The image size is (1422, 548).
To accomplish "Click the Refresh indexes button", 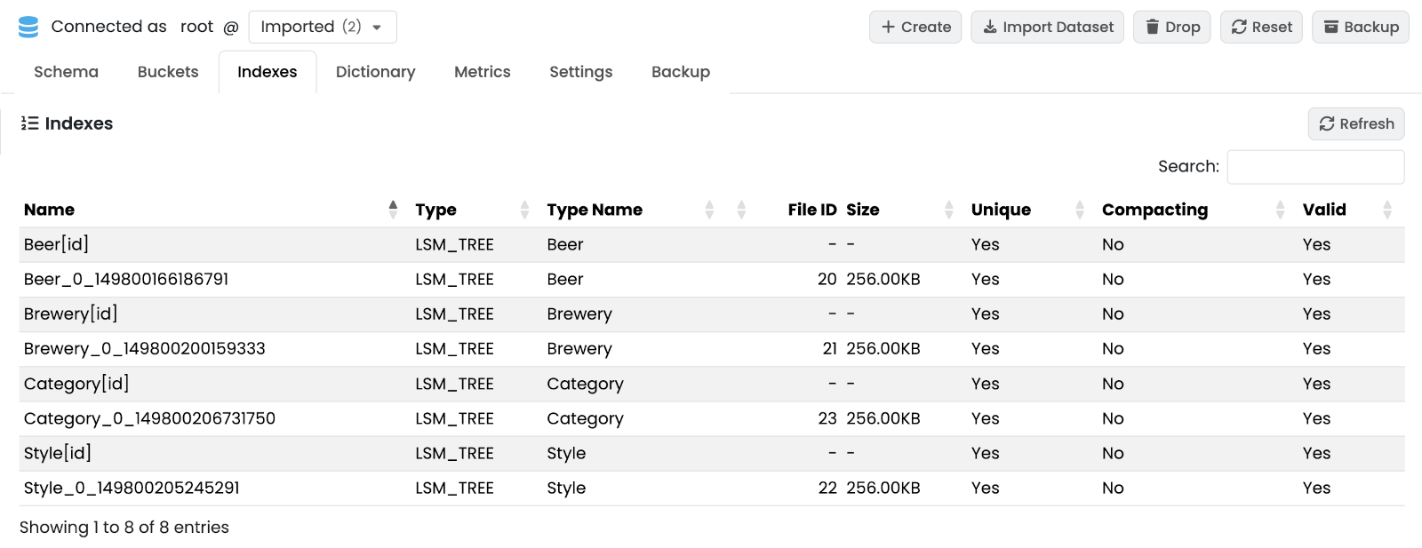I will tap(1356, 123).
